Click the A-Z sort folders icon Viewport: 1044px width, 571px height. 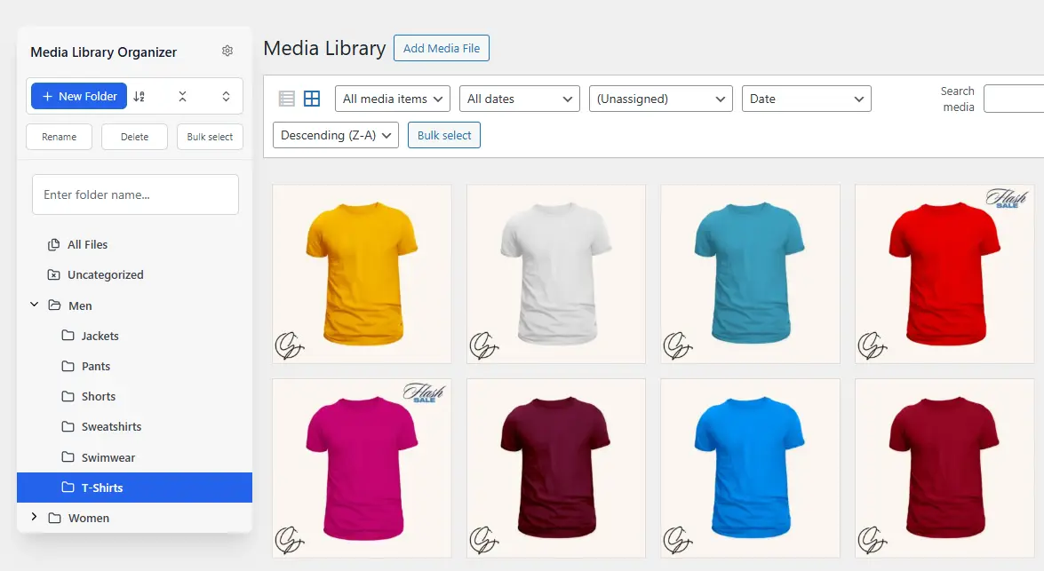[x=139, y=96]
